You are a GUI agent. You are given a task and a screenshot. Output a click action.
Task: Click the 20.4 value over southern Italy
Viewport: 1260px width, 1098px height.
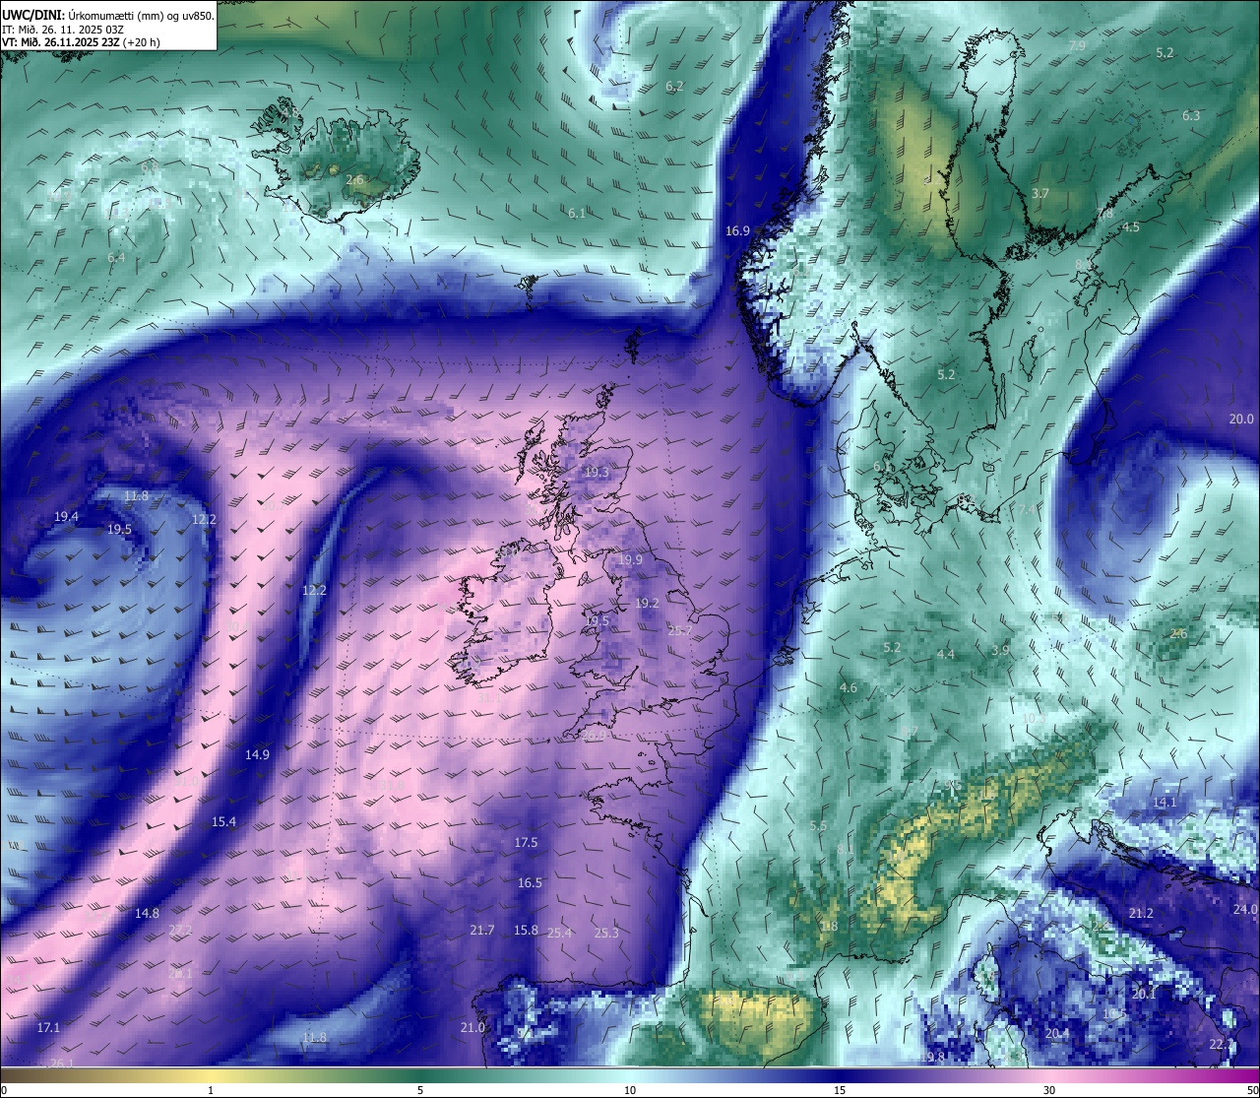tap(1056, 1034)
